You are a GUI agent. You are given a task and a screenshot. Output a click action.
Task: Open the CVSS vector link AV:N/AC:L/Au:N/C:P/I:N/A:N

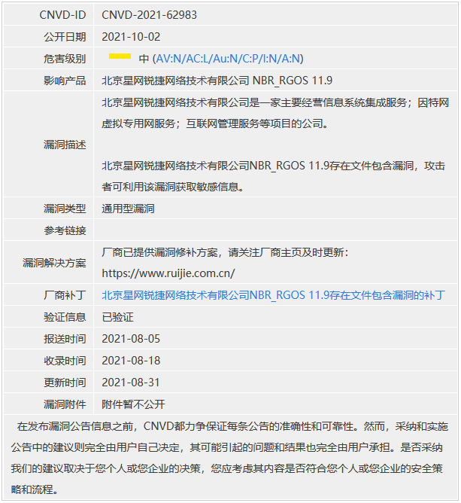[229, 59]
